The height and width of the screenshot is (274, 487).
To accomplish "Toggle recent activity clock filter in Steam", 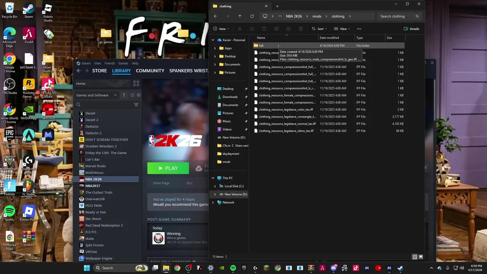I will coord(132,95).
